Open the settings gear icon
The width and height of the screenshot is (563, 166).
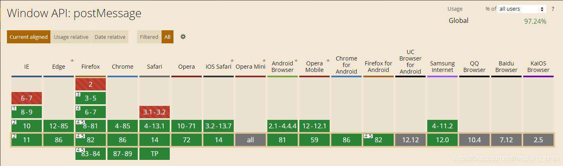(183, 37)
